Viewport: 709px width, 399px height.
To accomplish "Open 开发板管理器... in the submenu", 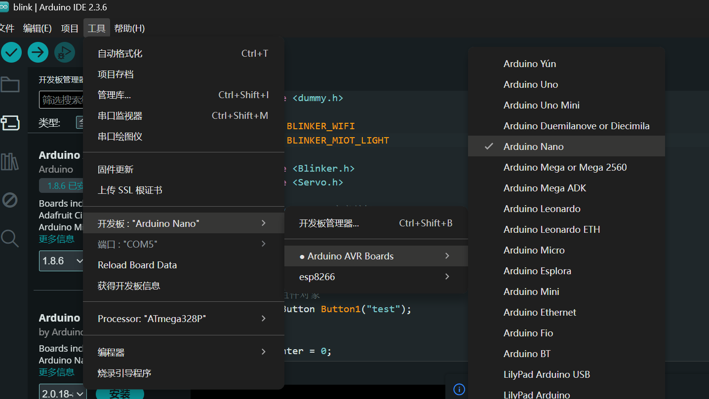I will 376,223.
